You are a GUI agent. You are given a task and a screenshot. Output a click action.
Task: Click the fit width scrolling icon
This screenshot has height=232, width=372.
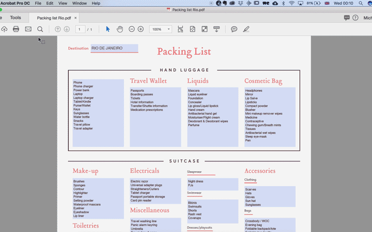(x=180, y=29)
